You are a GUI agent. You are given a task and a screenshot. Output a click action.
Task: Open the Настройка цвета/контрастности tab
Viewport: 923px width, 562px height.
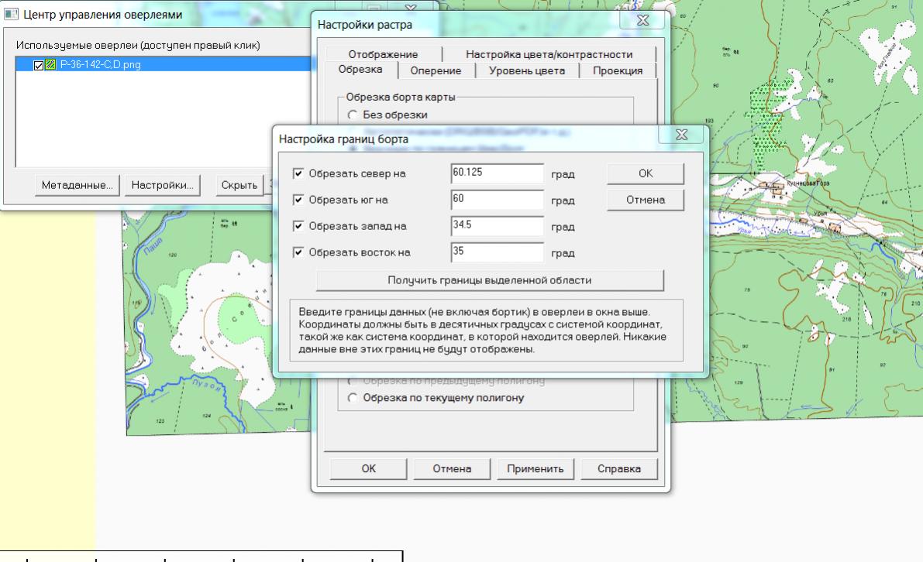tap(549, 54)
